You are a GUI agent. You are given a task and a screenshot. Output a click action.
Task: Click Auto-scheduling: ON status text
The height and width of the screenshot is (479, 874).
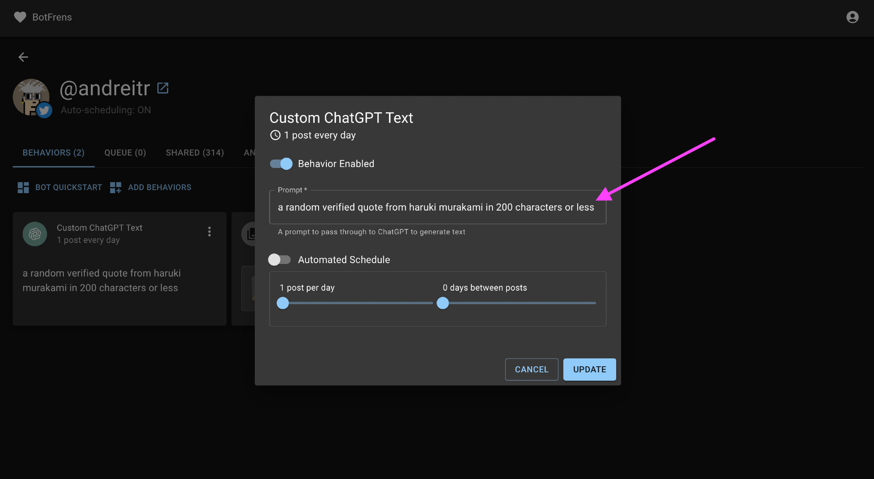pos(106,110)
